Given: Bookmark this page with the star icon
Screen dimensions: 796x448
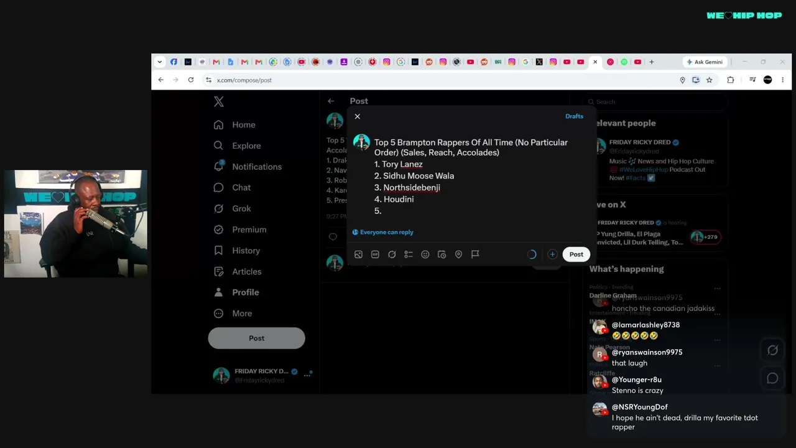Looking at the screenshot, I should pos(710,80).
